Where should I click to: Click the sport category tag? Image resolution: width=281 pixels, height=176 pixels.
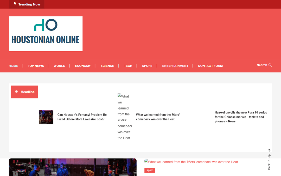coord(149,170)
